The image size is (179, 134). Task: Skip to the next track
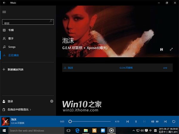coord(144,121)
